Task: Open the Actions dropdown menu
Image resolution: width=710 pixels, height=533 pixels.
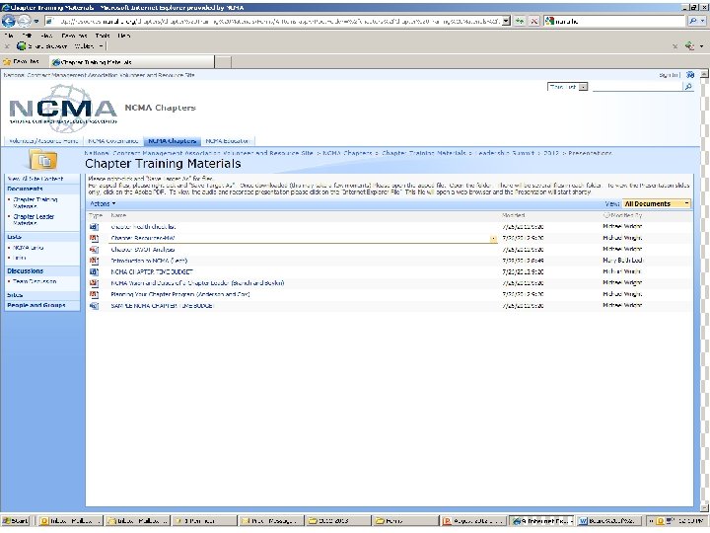Action: pyautogui.click(x=103, y=204)
